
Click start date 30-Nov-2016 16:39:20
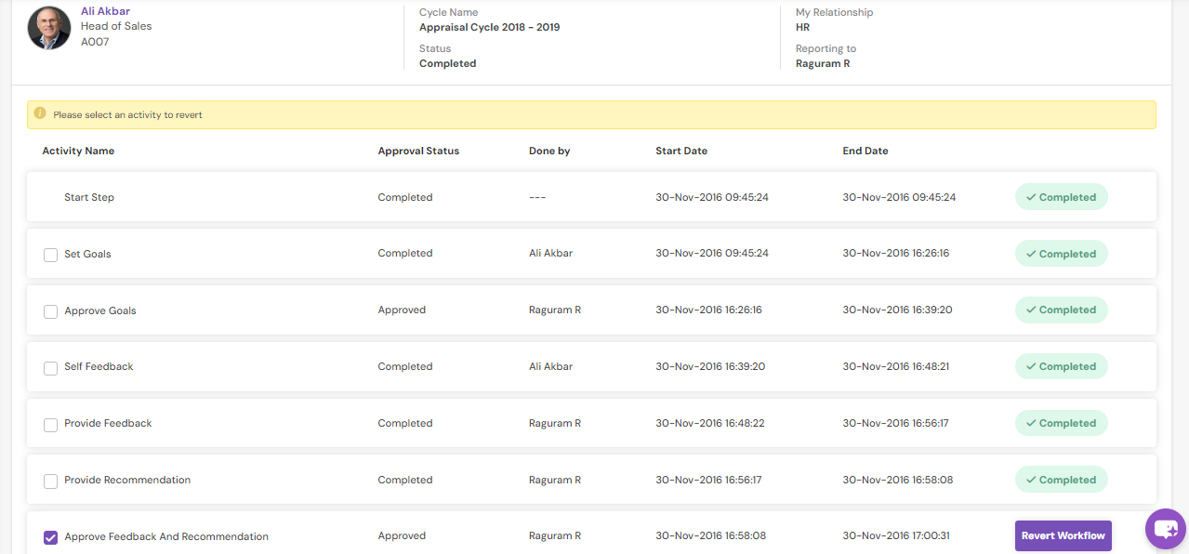pos(710,366)
